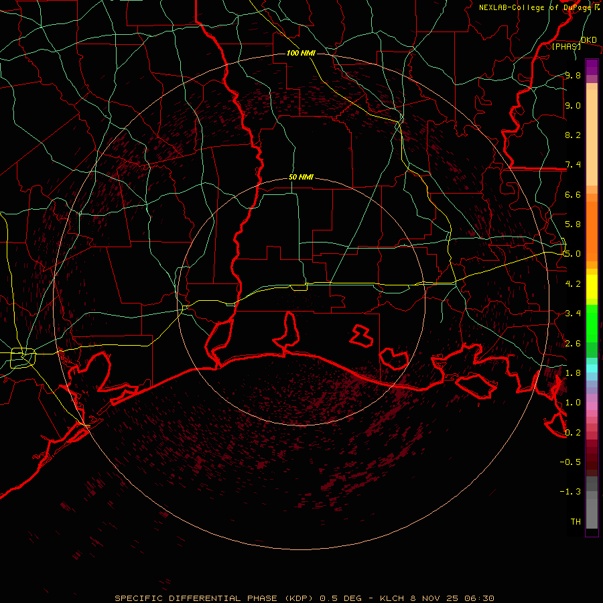Click the 5.8 color scale value

pyautogui.click(x=573, y=224)
